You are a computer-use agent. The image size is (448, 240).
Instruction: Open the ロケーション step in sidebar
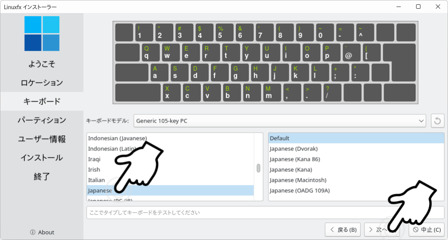pos(42,82)
